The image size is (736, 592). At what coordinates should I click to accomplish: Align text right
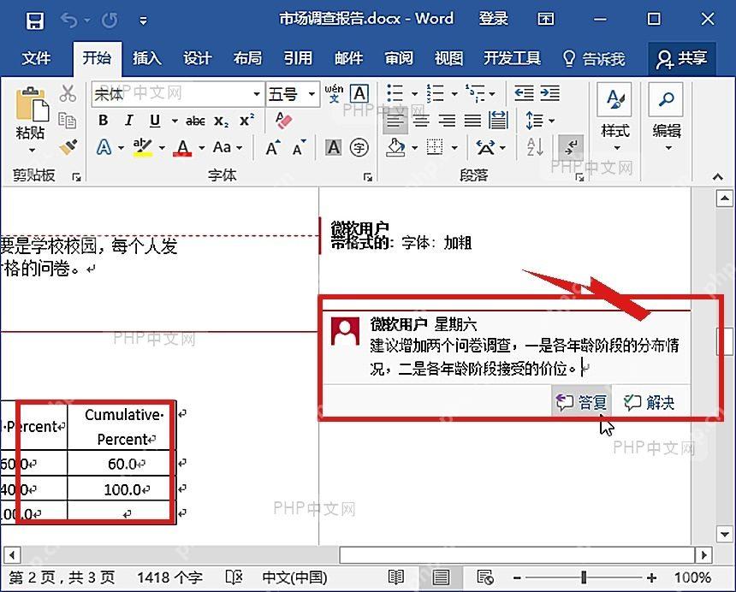tap(447, 121)
